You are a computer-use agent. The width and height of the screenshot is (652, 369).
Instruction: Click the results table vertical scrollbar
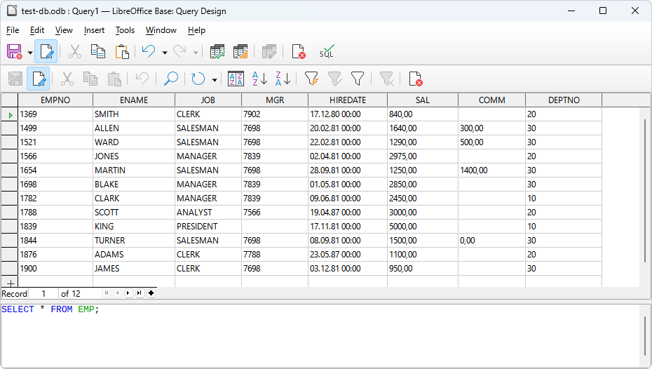click(645, 189)
